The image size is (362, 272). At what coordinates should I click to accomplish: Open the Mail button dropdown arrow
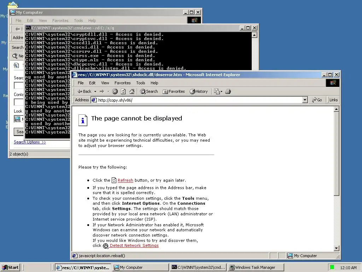(221, 92)
